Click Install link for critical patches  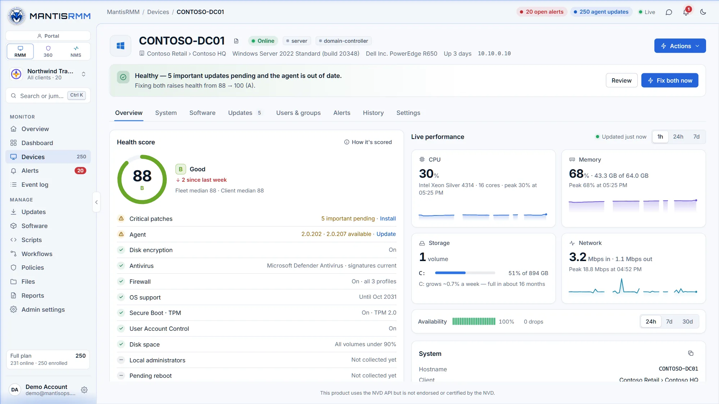(x=388, y=219)
